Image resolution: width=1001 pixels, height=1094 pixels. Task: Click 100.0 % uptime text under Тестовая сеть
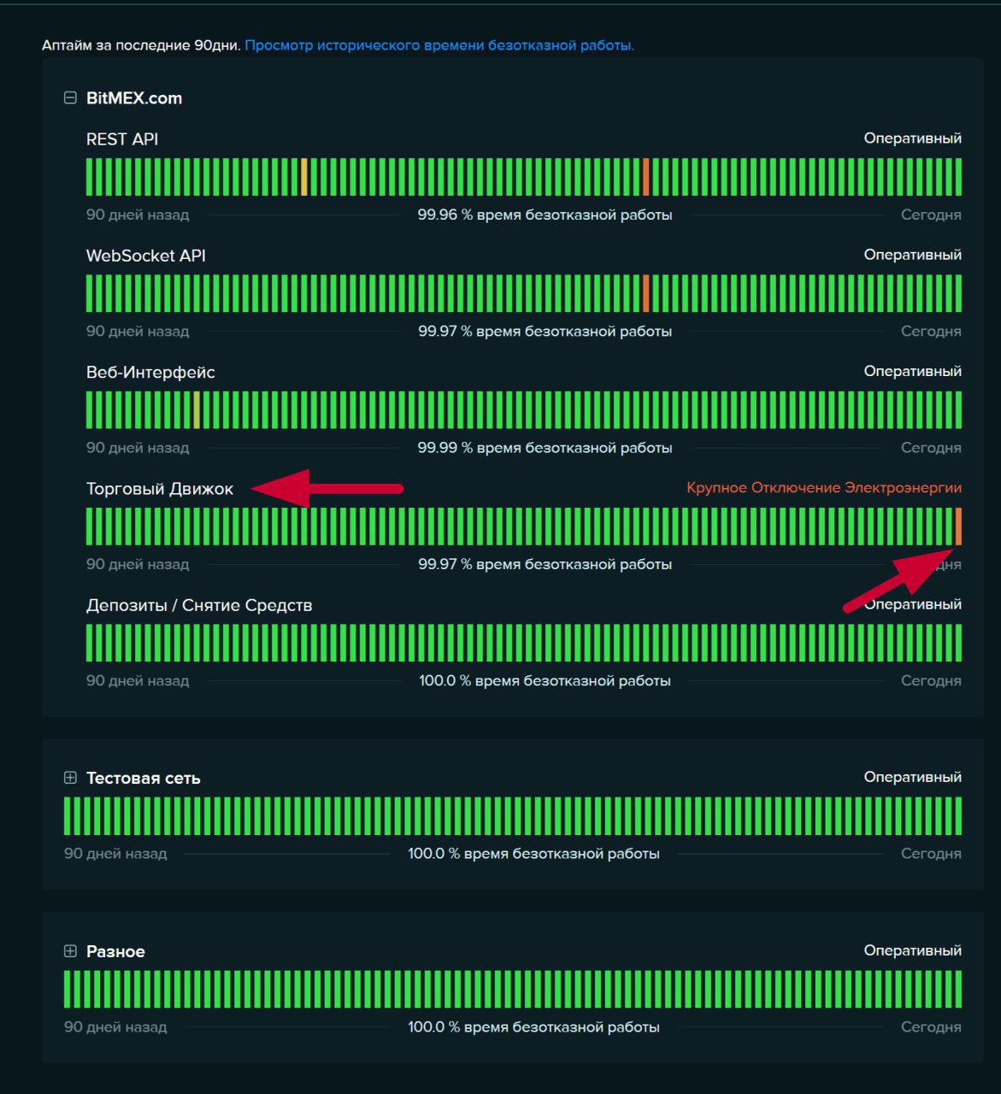pyautogui.click(x=533, y=854)
